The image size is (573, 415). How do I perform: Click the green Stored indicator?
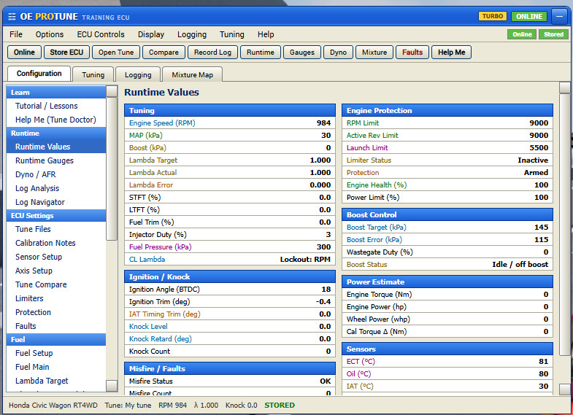(x=553, y=34)
